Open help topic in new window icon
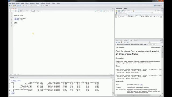Viewport: 172px width, 97px height. point(128,42)
